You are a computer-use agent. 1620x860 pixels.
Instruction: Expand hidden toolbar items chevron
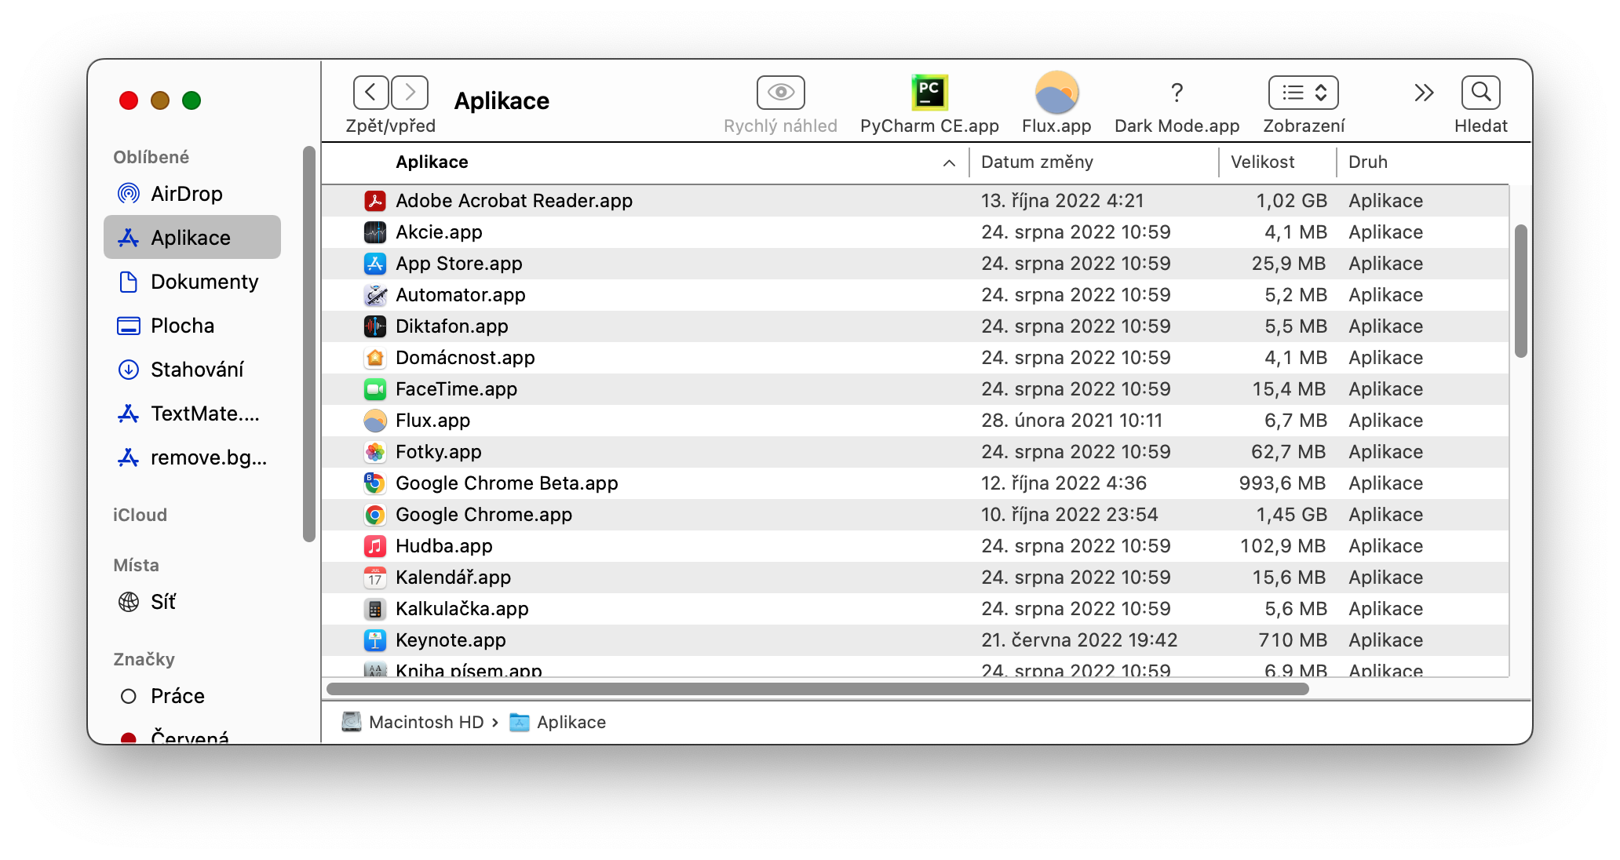coord(1424,93)
